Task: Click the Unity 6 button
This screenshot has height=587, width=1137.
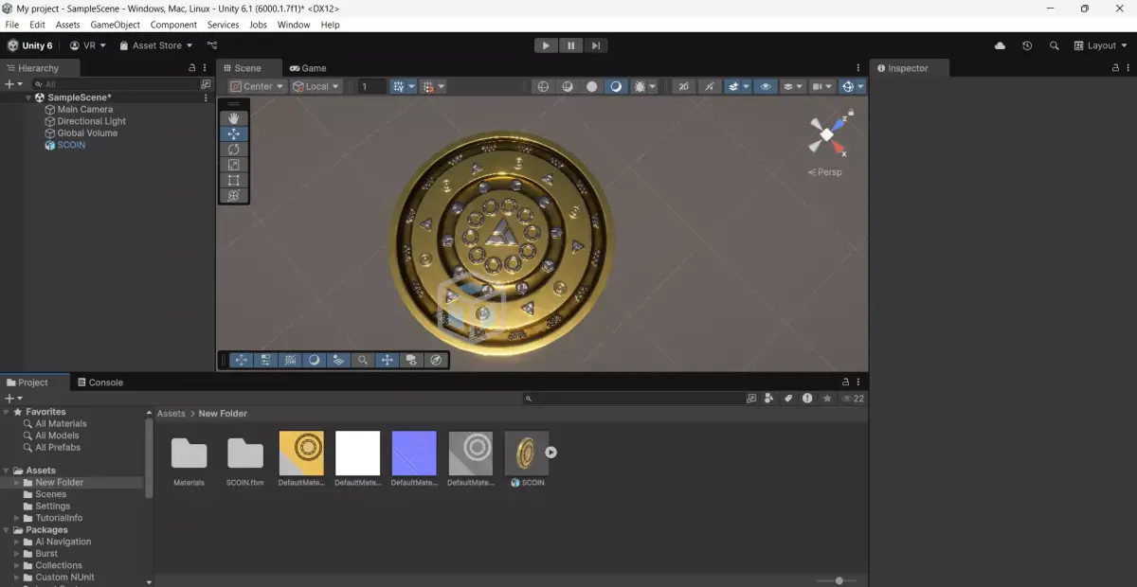Action: tap(30, 45)
